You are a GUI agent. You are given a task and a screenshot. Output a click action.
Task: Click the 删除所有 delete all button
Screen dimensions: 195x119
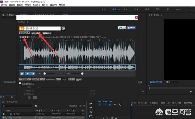coord(47,33)
